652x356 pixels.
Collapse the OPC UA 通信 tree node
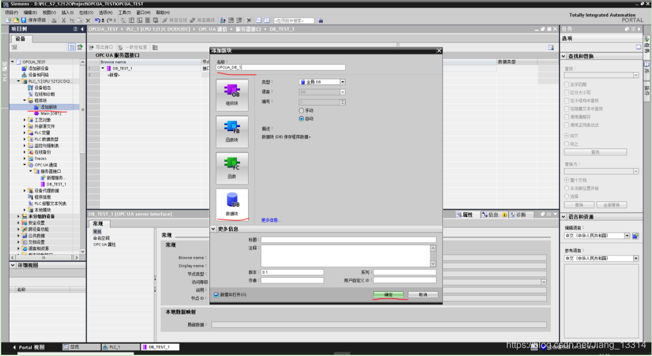25,165
